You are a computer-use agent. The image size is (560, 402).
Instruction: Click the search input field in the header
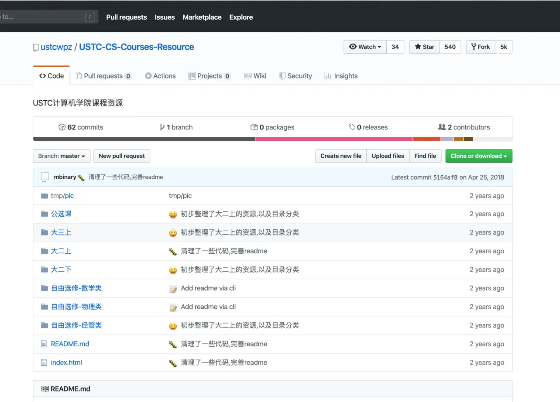[48, 17]
